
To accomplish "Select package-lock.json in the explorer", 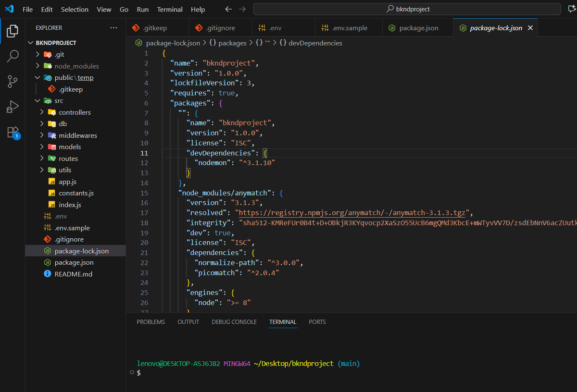I will click(75, 251).
